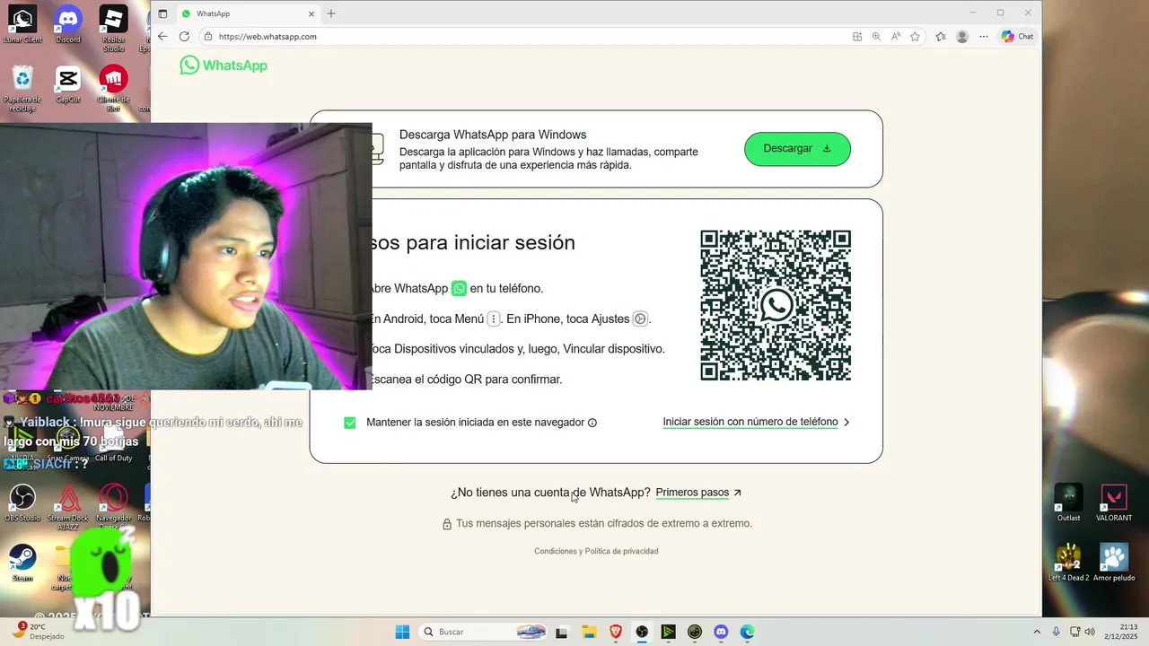This screenshot has width=1149, height=646.
Task: Click the Android Menú three-dots icon
Action: coord(493,319)
